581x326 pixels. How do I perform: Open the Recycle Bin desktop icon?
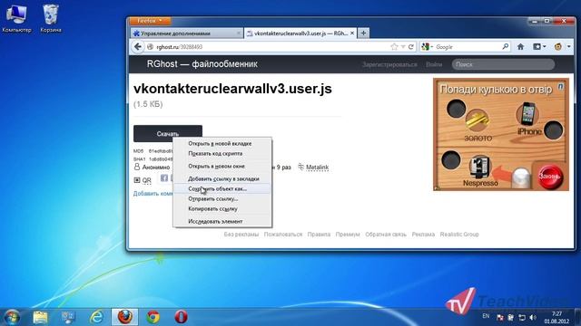tap(51, 18)
